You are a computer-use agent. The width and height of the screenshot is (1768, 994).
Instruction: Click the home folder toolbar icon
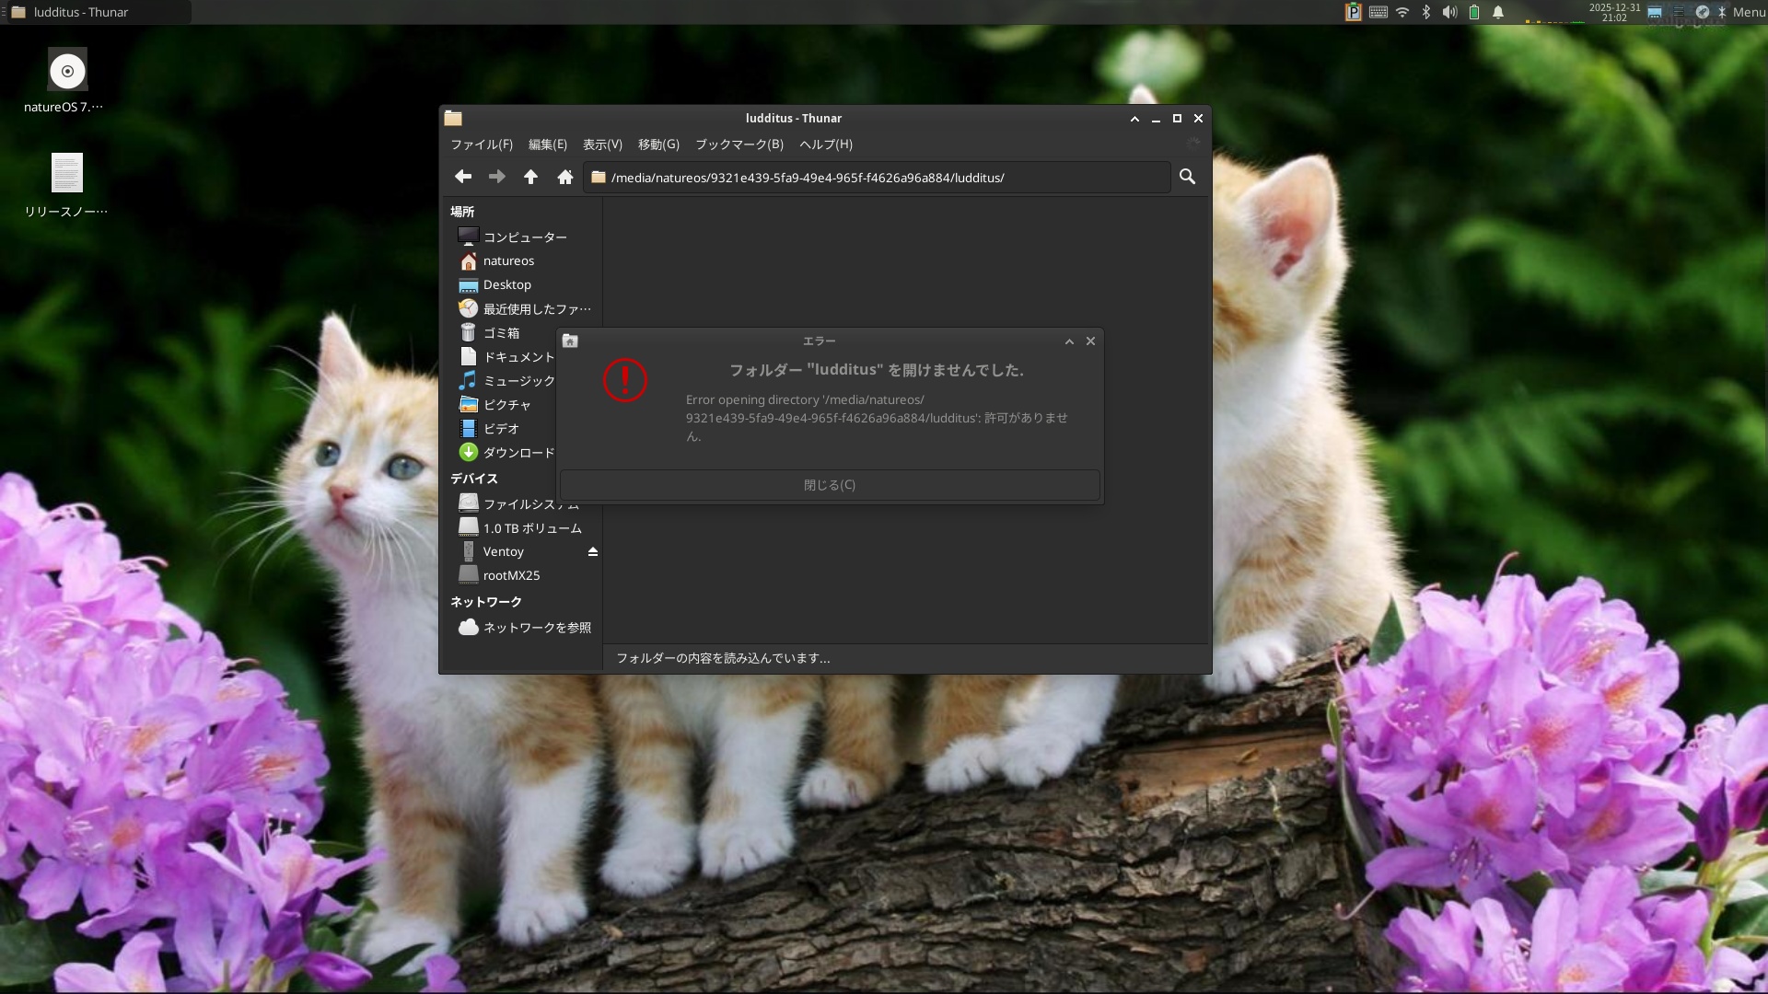click(565, 177)
